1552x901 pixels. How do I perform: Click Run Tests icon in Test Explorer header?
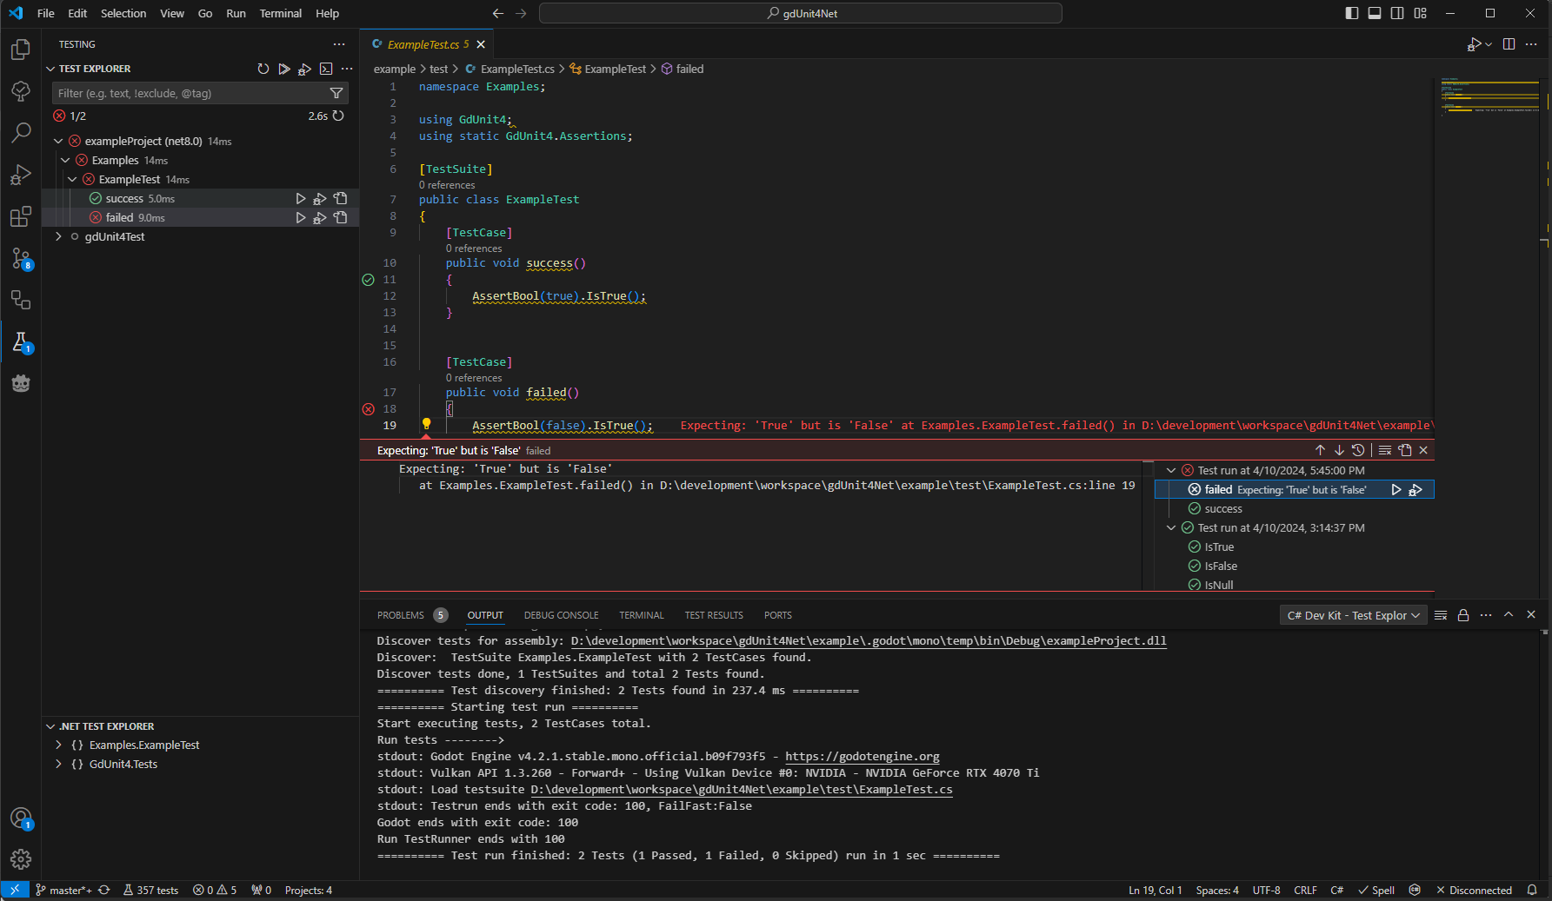pyautogui.click(x=284, y=69)
